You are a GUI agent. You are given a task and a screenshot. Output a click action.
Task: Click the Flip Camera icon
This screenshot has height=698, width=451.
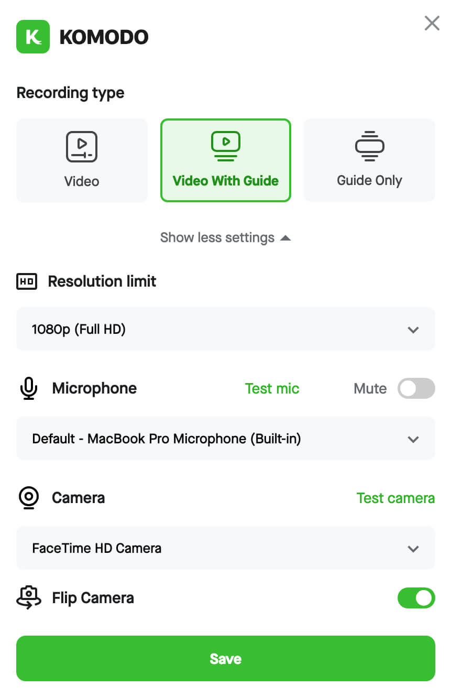pos(29,598)
